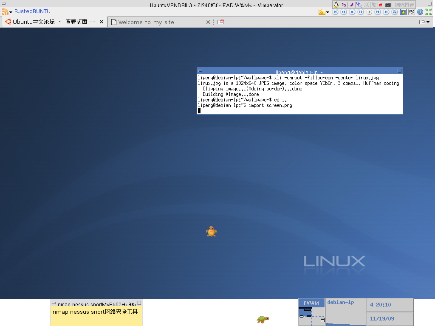Open the virtual keyboard icon
The image size is (435, 326).
[x=388, y=5]
